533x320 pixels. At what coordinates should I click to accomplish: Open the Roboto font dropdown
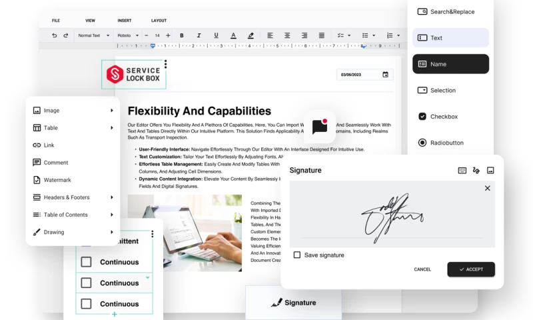coord(128,35)
